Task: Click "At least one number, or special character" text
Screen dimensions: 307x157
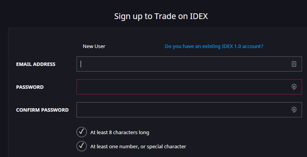Action: (138, 146)
